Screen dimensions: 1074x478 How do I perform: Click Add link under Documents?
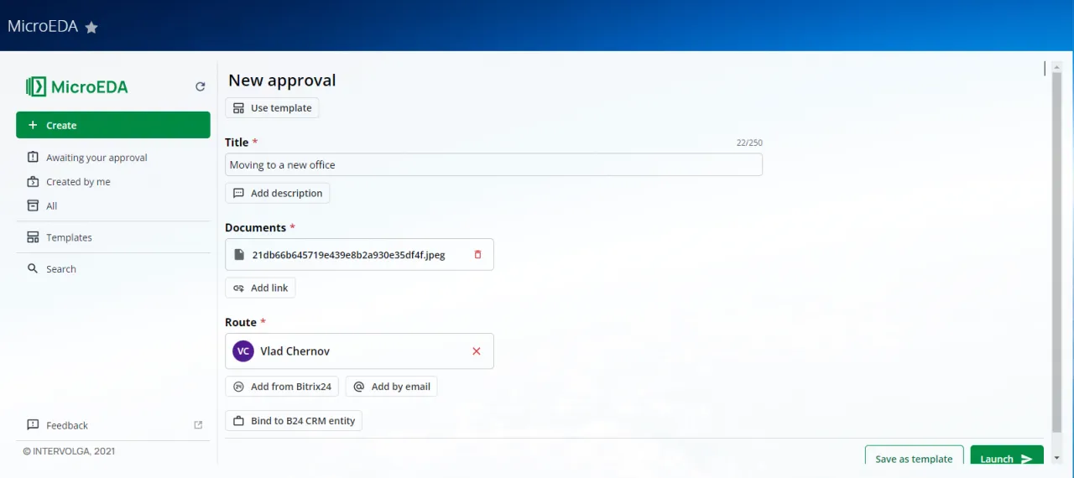coord(260,288)
